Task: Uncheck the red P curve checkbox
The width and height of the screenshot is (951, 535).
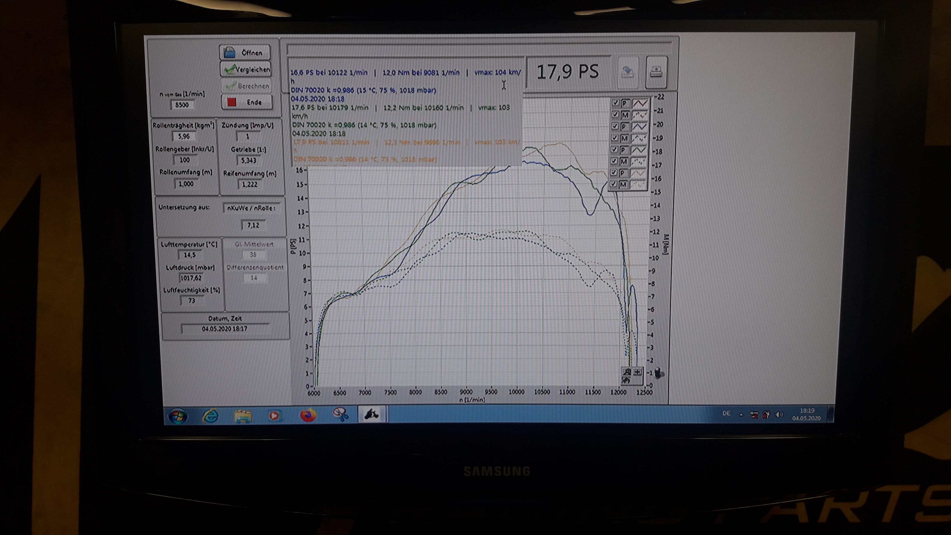Action: tap(615, 103)
